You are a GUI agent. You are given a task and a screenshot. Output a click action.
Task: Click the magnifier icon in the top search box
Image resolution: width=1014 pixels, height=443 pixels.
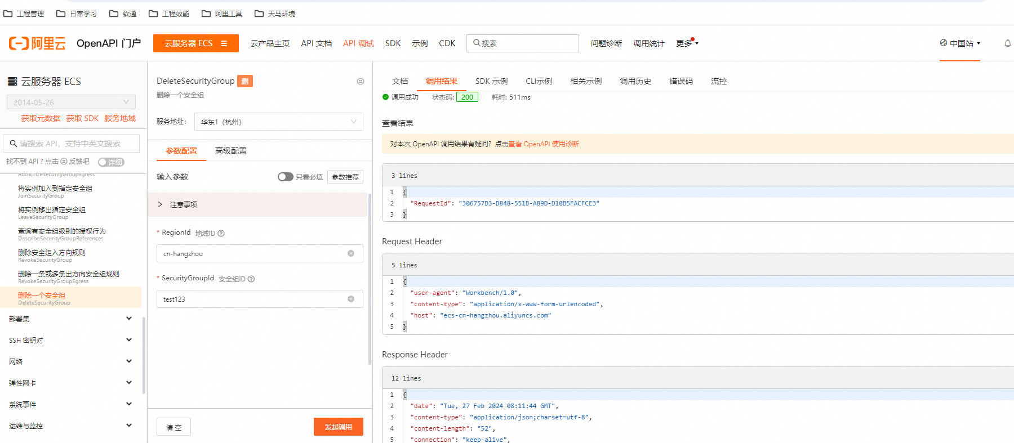pos(477,43)
